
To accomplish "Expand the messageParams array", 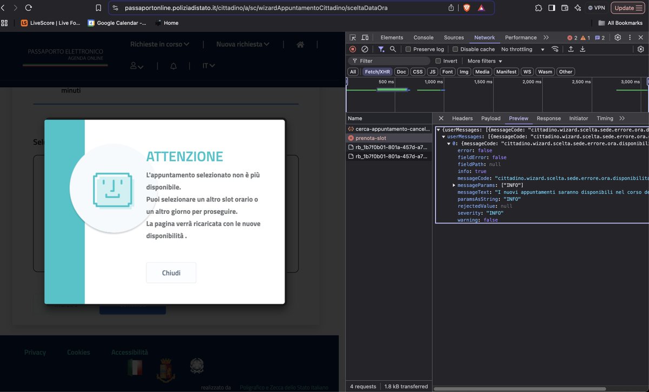I will [x=454, y=185].
